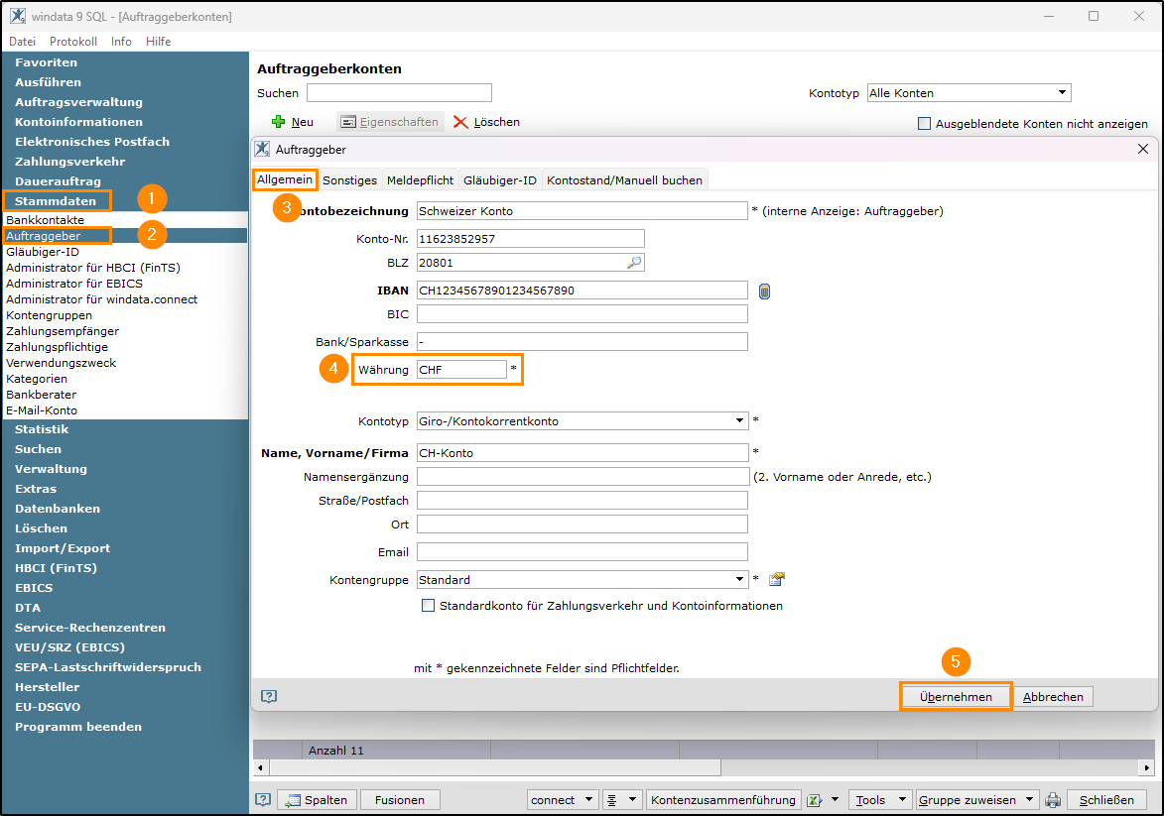Click into the Währung field
The width and height of the screenshot is (1164, 816).
[461, 370]
